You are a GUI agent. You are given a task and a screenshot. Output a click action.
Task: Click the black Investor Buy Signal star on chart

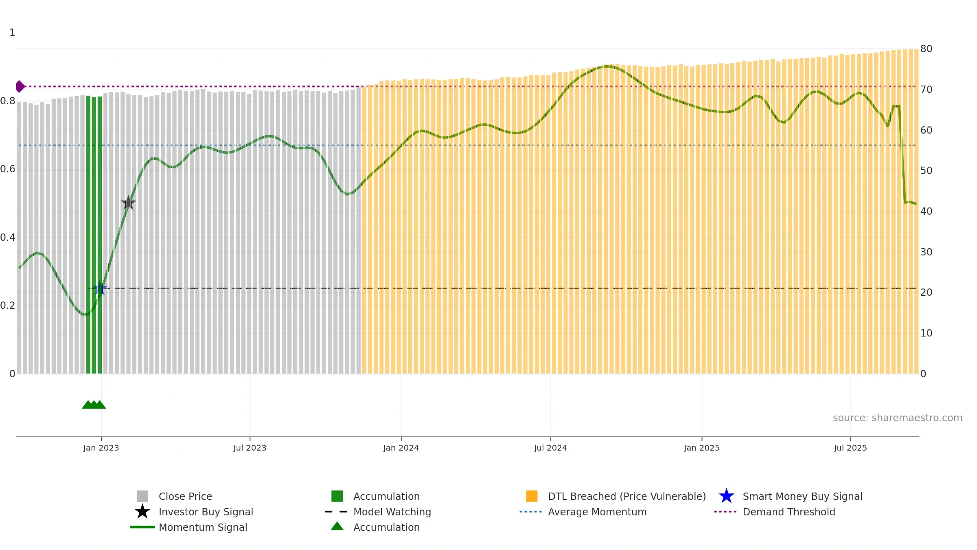(128, 203)
